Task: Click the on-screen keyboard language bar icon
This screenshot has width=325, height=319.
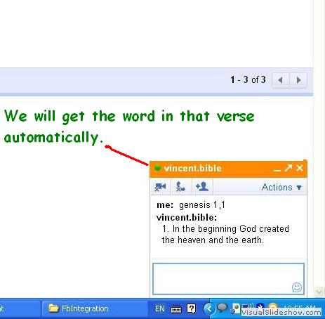Action: coord(176,309)
